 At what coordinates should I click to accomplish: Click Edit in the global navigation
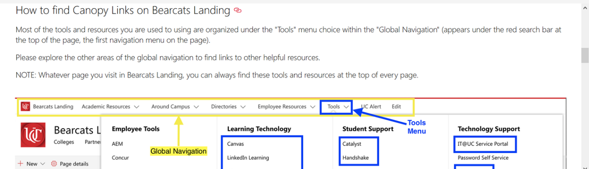tap(396, 106)
